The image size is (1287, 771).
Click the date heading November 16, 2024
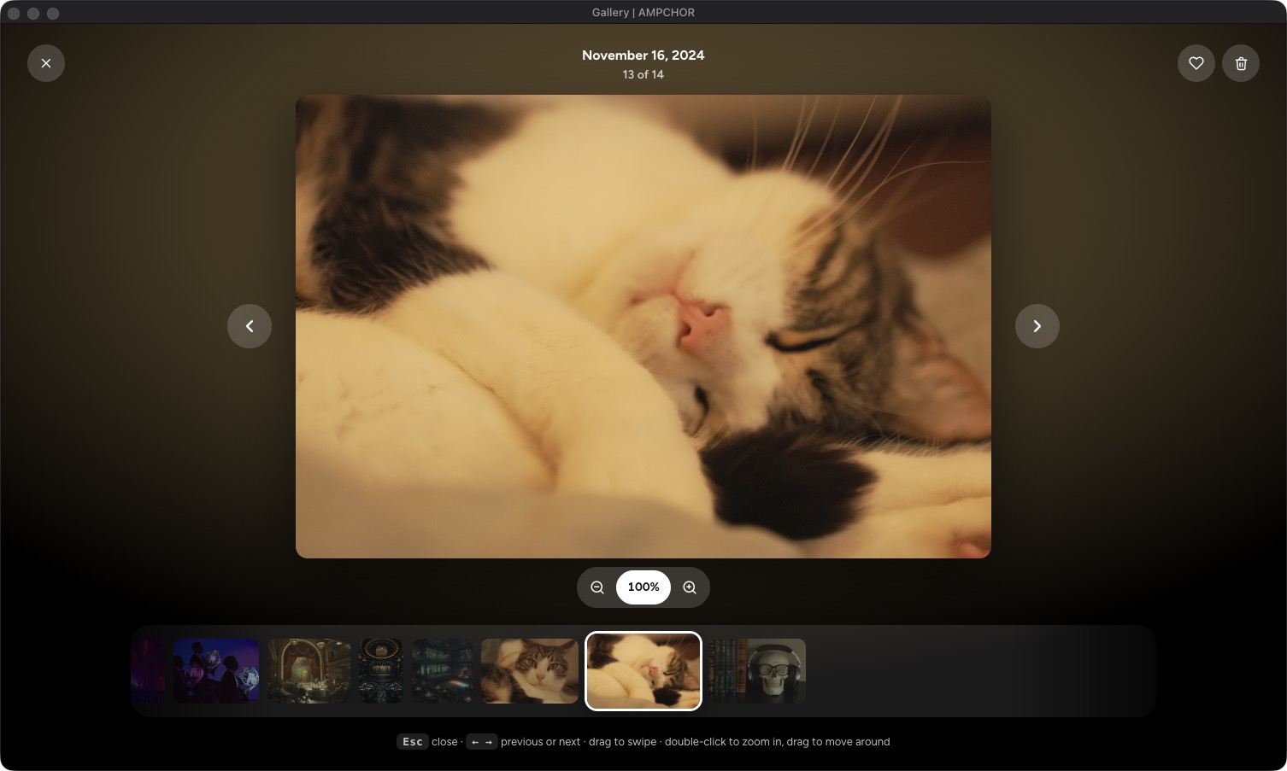(643, 55)
